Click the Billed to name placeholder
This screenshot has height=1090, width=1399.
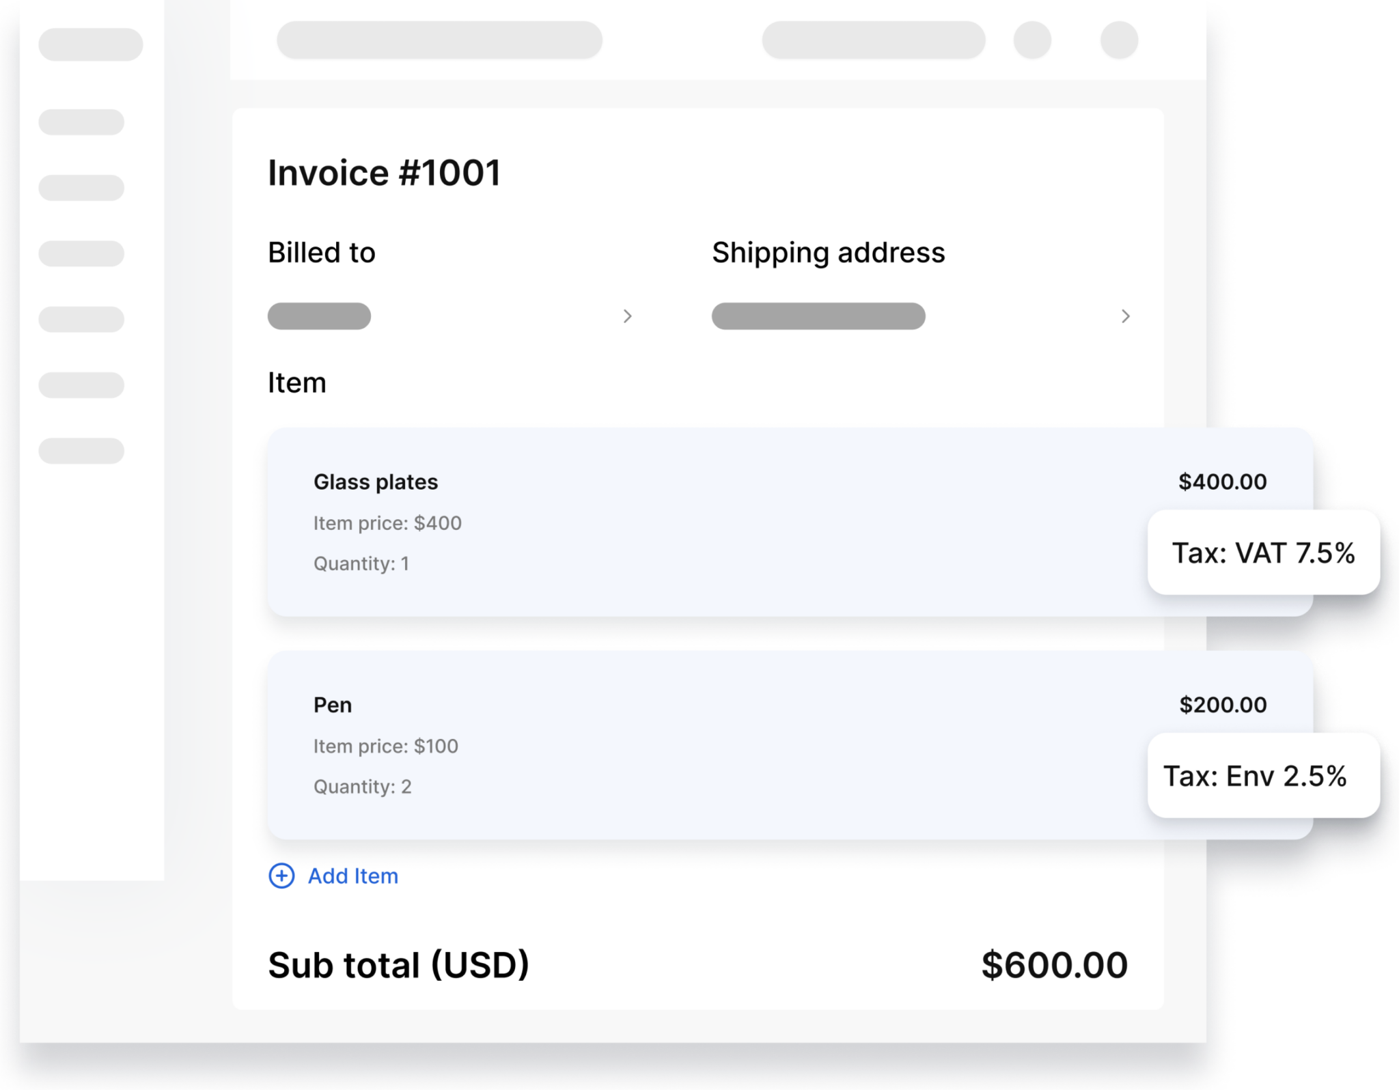coord(319,316)
